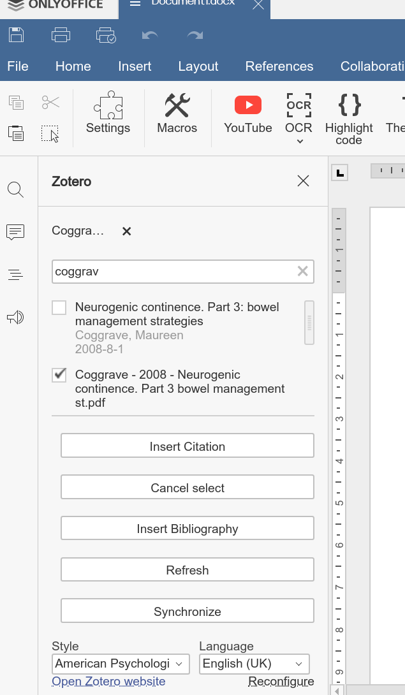Close the Zotero panel
The image size is (405, 695).
(x=304, y=181)
